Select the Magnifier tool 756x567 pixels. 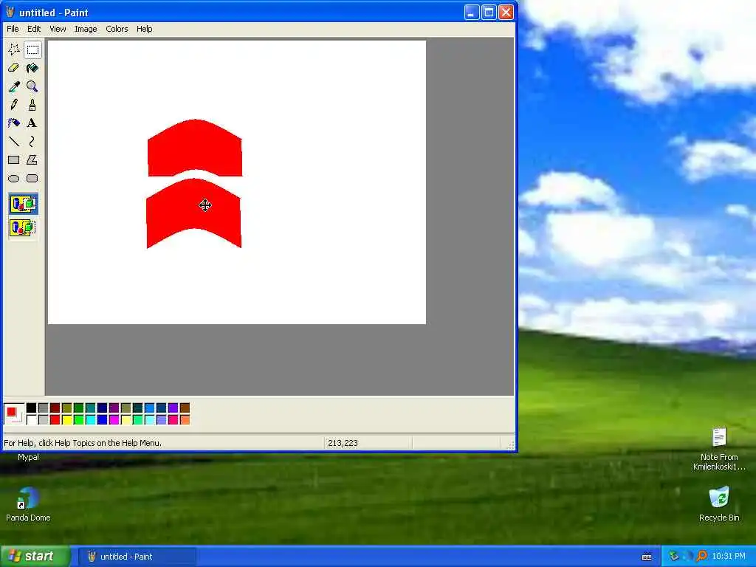pyautogui.click(x=32, y=86)
